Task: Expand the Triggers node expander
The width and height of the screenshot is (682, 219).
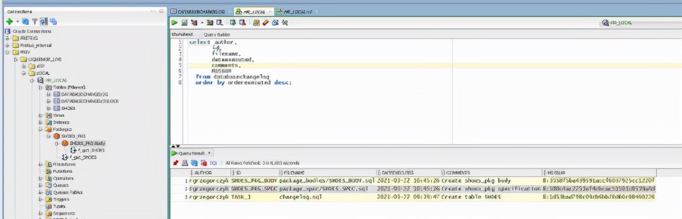Action: pos(41,199)
